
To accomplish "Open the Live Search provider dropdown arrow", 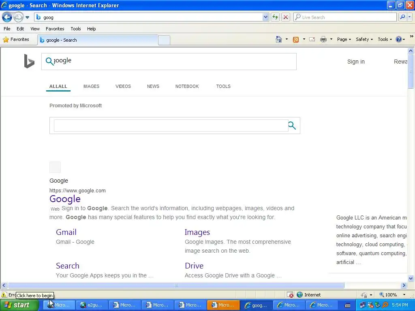I will 410,17.
